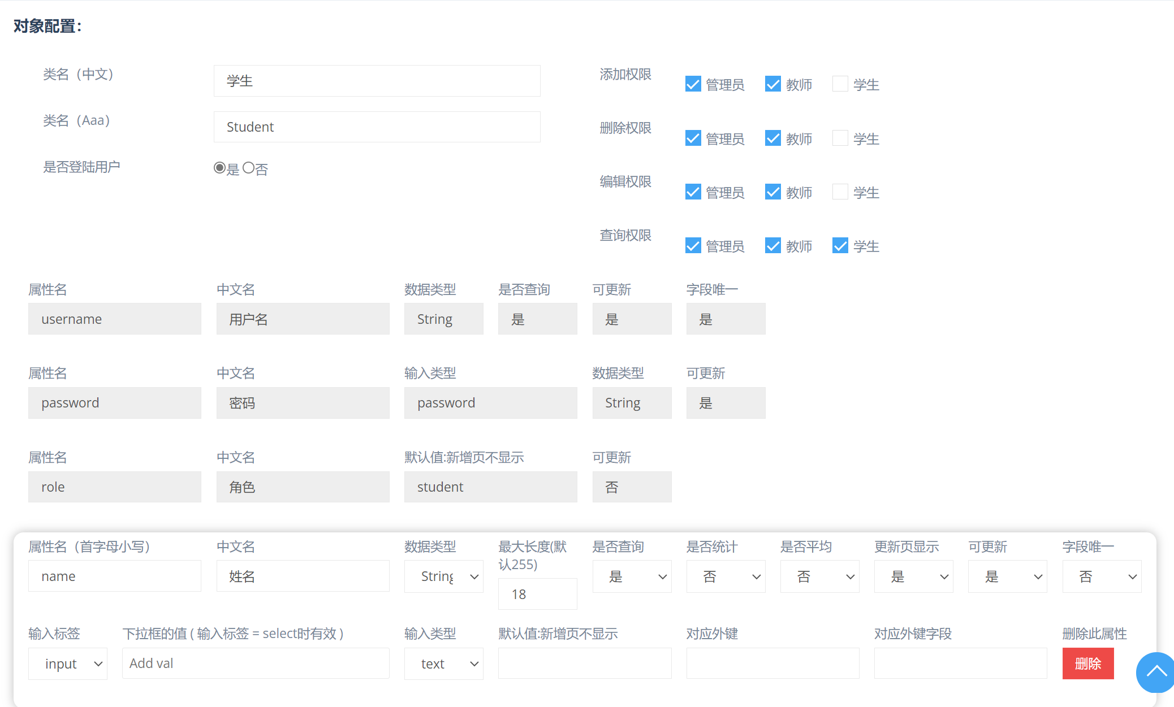This screenshot has height=707, width=1174.
Task: Open the 字段唯一 dropdown showing 否
Action: click(1102, 576)
